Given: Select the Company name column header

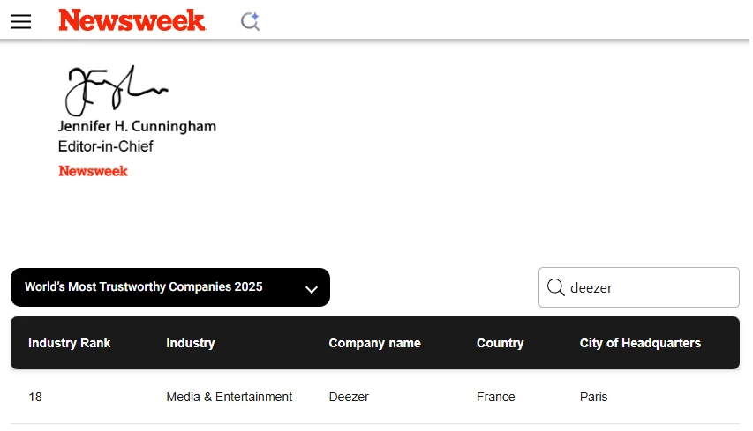Looking at the screenshot, I should pyautogui.click(x=374, y=343).
